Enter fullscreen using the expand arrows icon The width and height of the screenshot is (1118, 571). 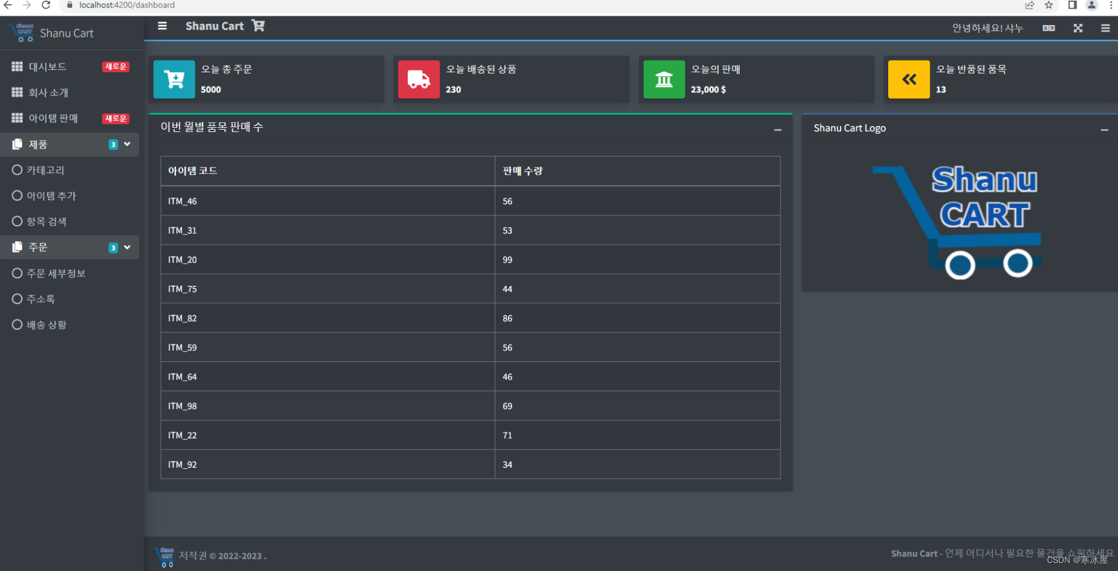coord(1078,28)
